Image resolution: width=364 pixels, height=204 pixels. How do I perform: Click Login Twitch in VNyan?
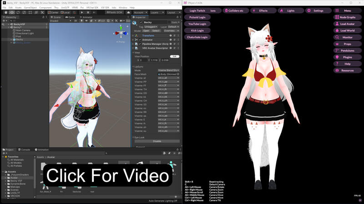[197, 10]
